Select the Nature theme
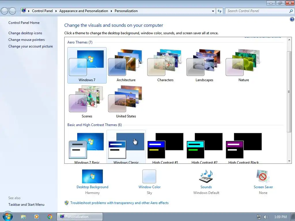The height and width of the screenshot is (221, 295). click(243, 65)
